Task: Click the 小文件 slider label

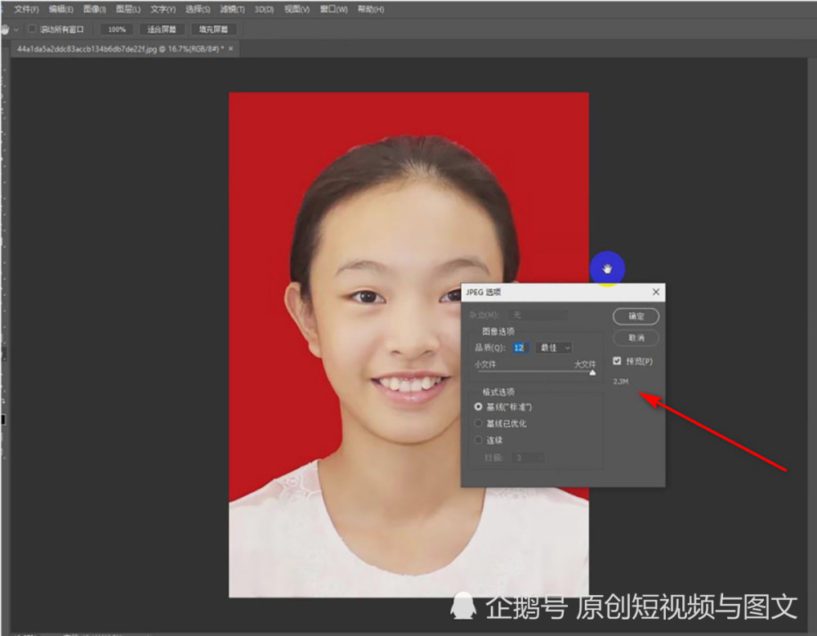Action: (x=485, y=365)
